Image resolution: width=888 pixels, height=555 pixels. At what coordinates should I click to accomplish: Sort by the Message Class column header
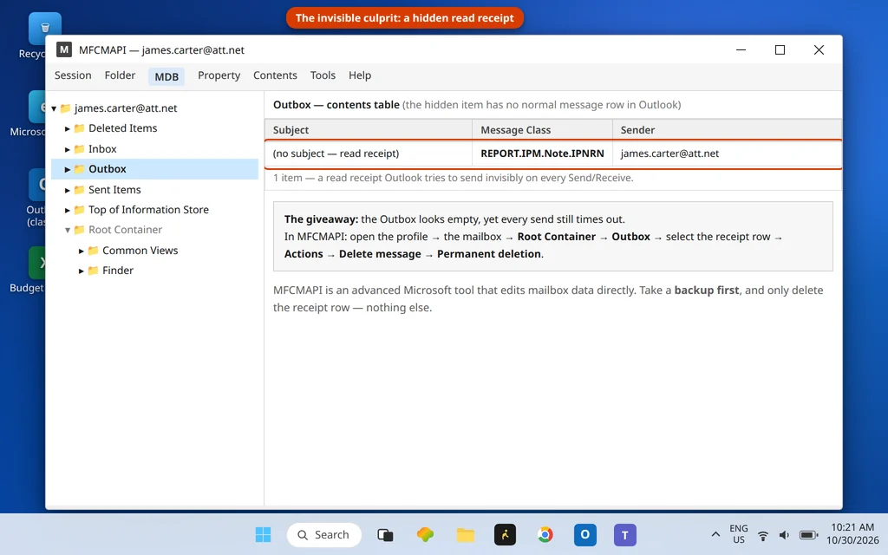click(x=543, y=130)
